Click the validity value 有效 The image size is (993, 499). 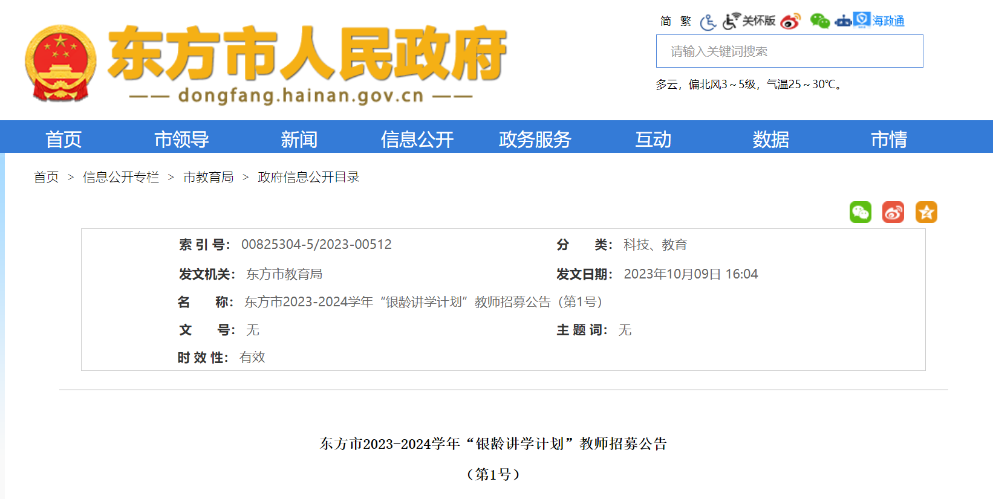click(x=252, y=358)
